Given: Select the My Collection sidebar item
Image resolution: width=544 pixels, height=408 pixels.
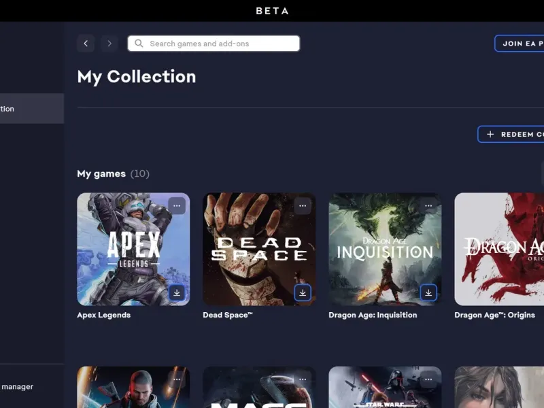Looking at the screenshot, I should (x=32, y=109).
